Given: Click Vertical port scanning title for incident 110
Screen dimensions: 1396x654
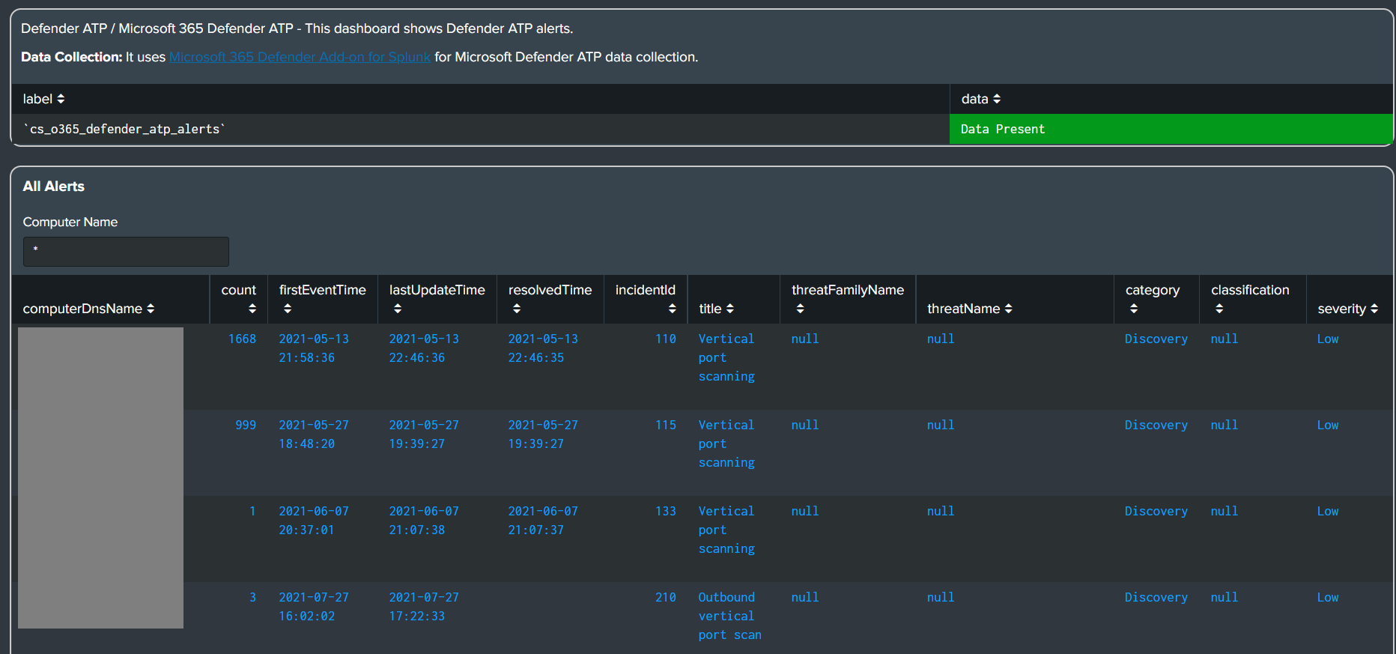Looking at the screenshot, I should pos(726,357).
